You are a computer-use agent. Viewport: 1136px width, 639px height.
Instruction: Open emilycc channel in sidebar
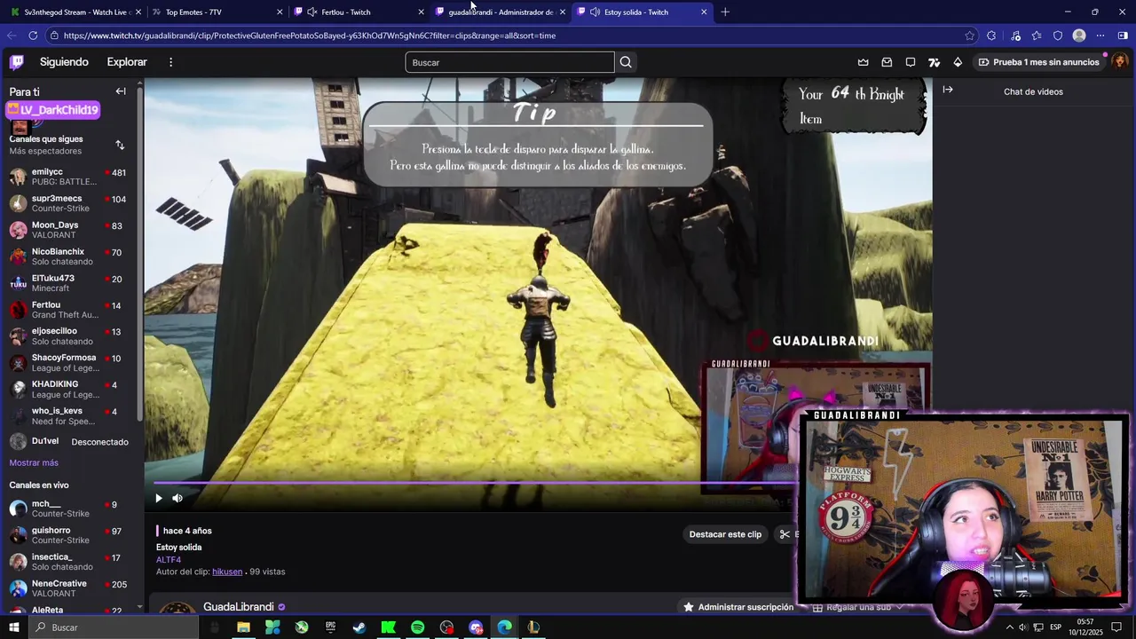coord(69,177)
